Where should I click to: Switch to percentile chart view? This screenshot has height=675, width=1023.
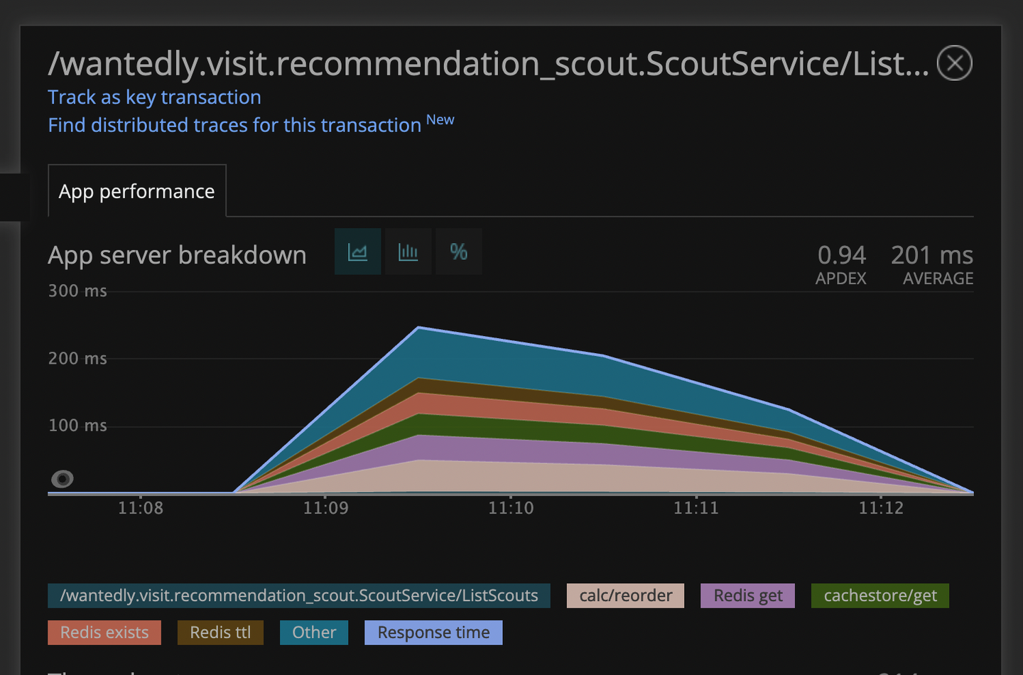click(x=459, y=252)
